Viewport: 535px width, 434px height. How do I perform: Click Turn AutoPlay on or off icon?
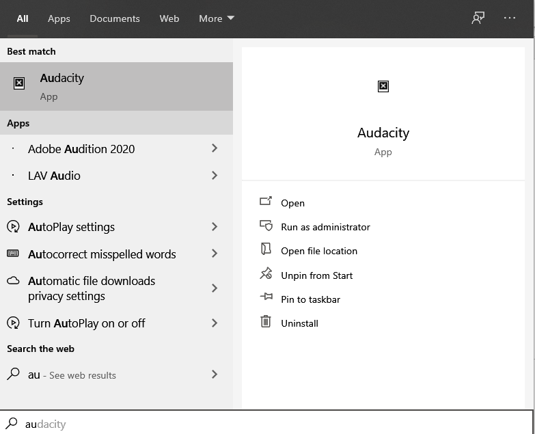(x=13, y=323)
